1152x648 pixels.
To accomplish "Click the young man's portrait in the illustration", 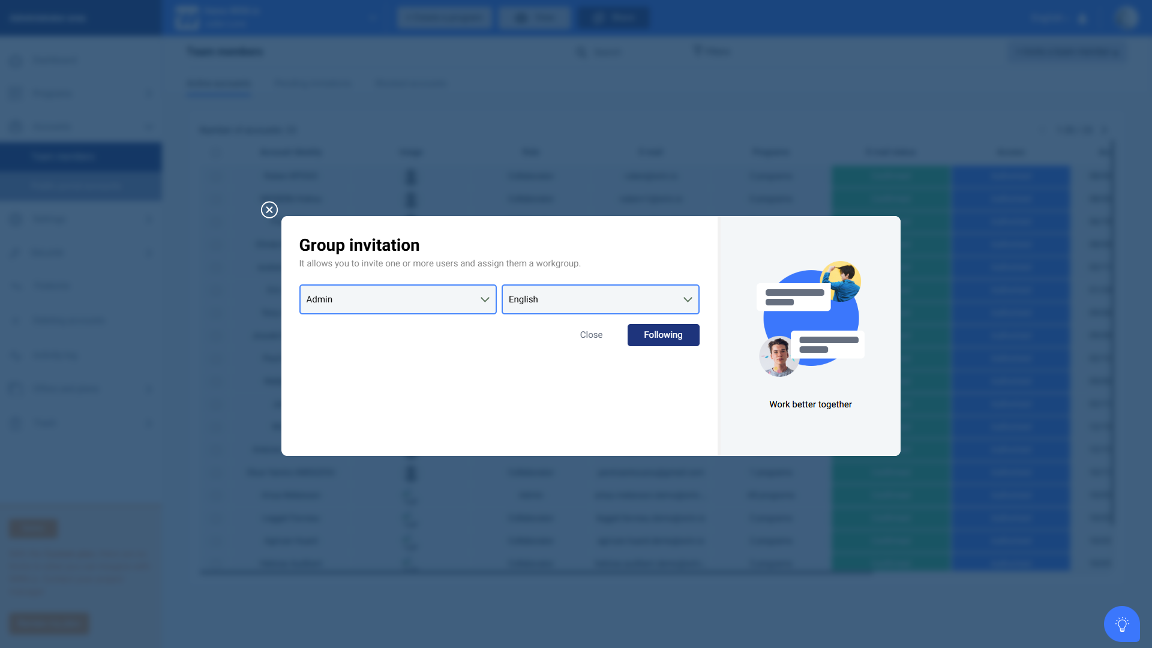I will click(779, 356).
